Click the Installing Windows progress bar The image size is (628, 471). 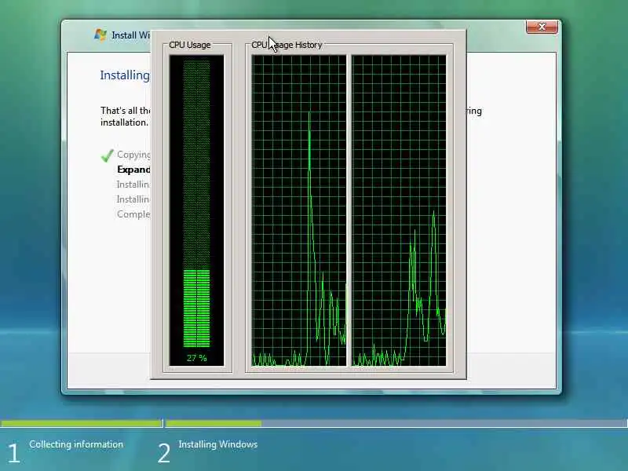(396, 423)
